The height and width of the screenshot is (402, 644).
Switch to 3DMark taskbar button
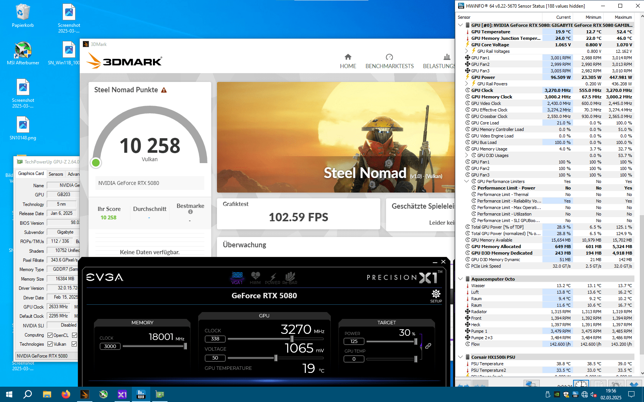tap(85, 394)
